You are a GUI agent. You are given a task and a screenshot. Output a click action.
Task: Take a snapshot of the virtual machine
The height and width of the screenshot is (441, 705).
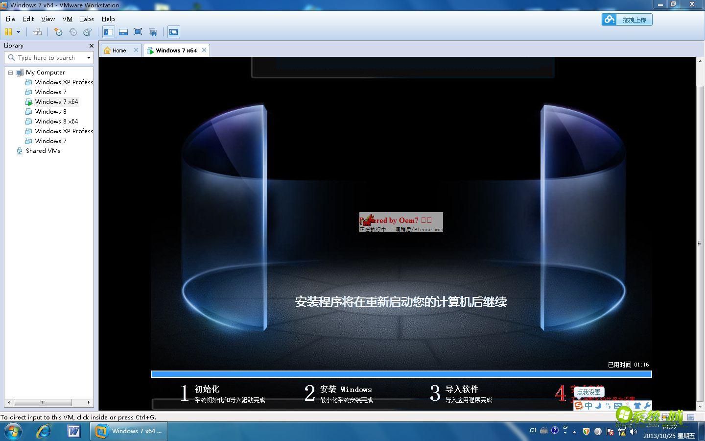(x=58, y=32)
